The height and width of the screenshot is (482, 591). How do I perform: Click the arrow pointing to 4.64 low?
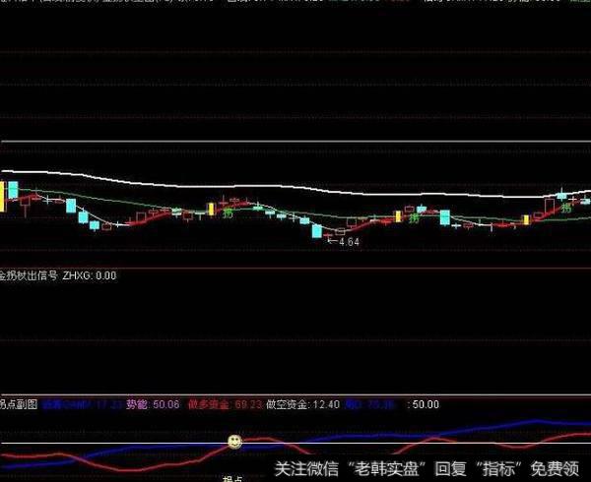331,241
